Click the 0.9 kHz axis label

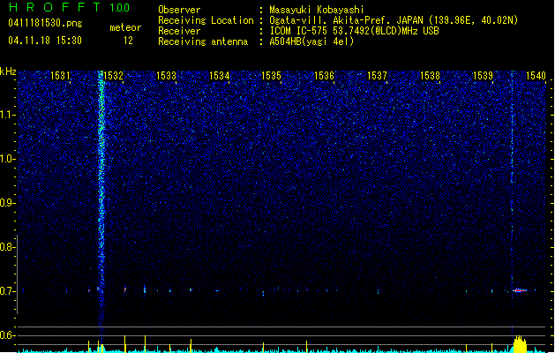tap(8, 203)
